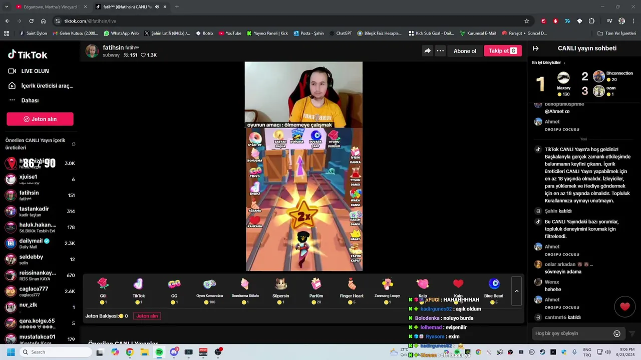This screenshot has height=360, width=641.
Task: Click the Takip et button
Action: pyautogui.click(x=503, y=50)
